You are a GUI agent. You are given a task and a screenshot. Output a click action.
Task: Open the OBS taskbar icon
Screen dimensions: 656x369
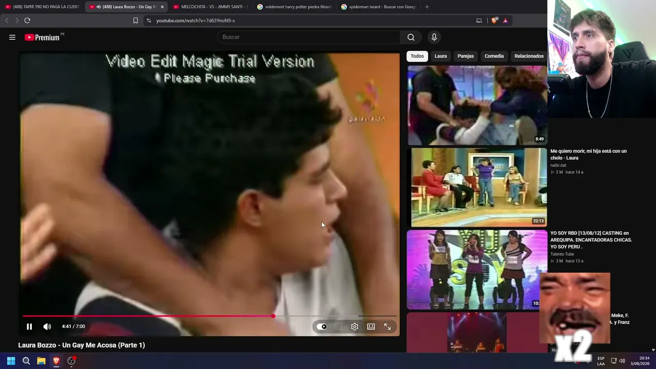point(72,361)
